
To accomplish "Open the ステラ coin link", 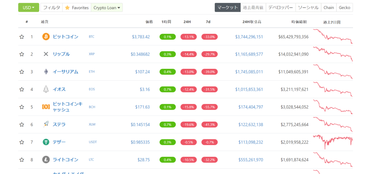I will tap(59, 124).
